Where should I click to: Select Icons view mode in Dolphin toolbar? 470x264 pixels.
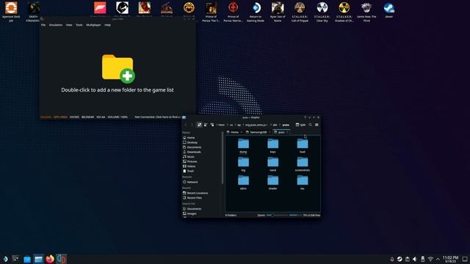coord(199,125)
